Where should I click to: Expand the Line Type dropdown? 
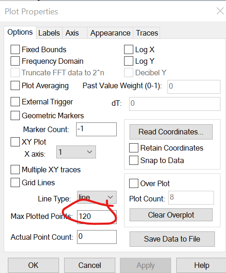coord(97,197)
